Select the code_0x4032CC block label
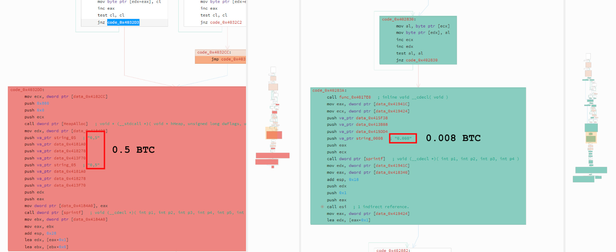Image resolution: width=616 pixels, height=252 pixels. pyautogui.click(x=214, y=52)
